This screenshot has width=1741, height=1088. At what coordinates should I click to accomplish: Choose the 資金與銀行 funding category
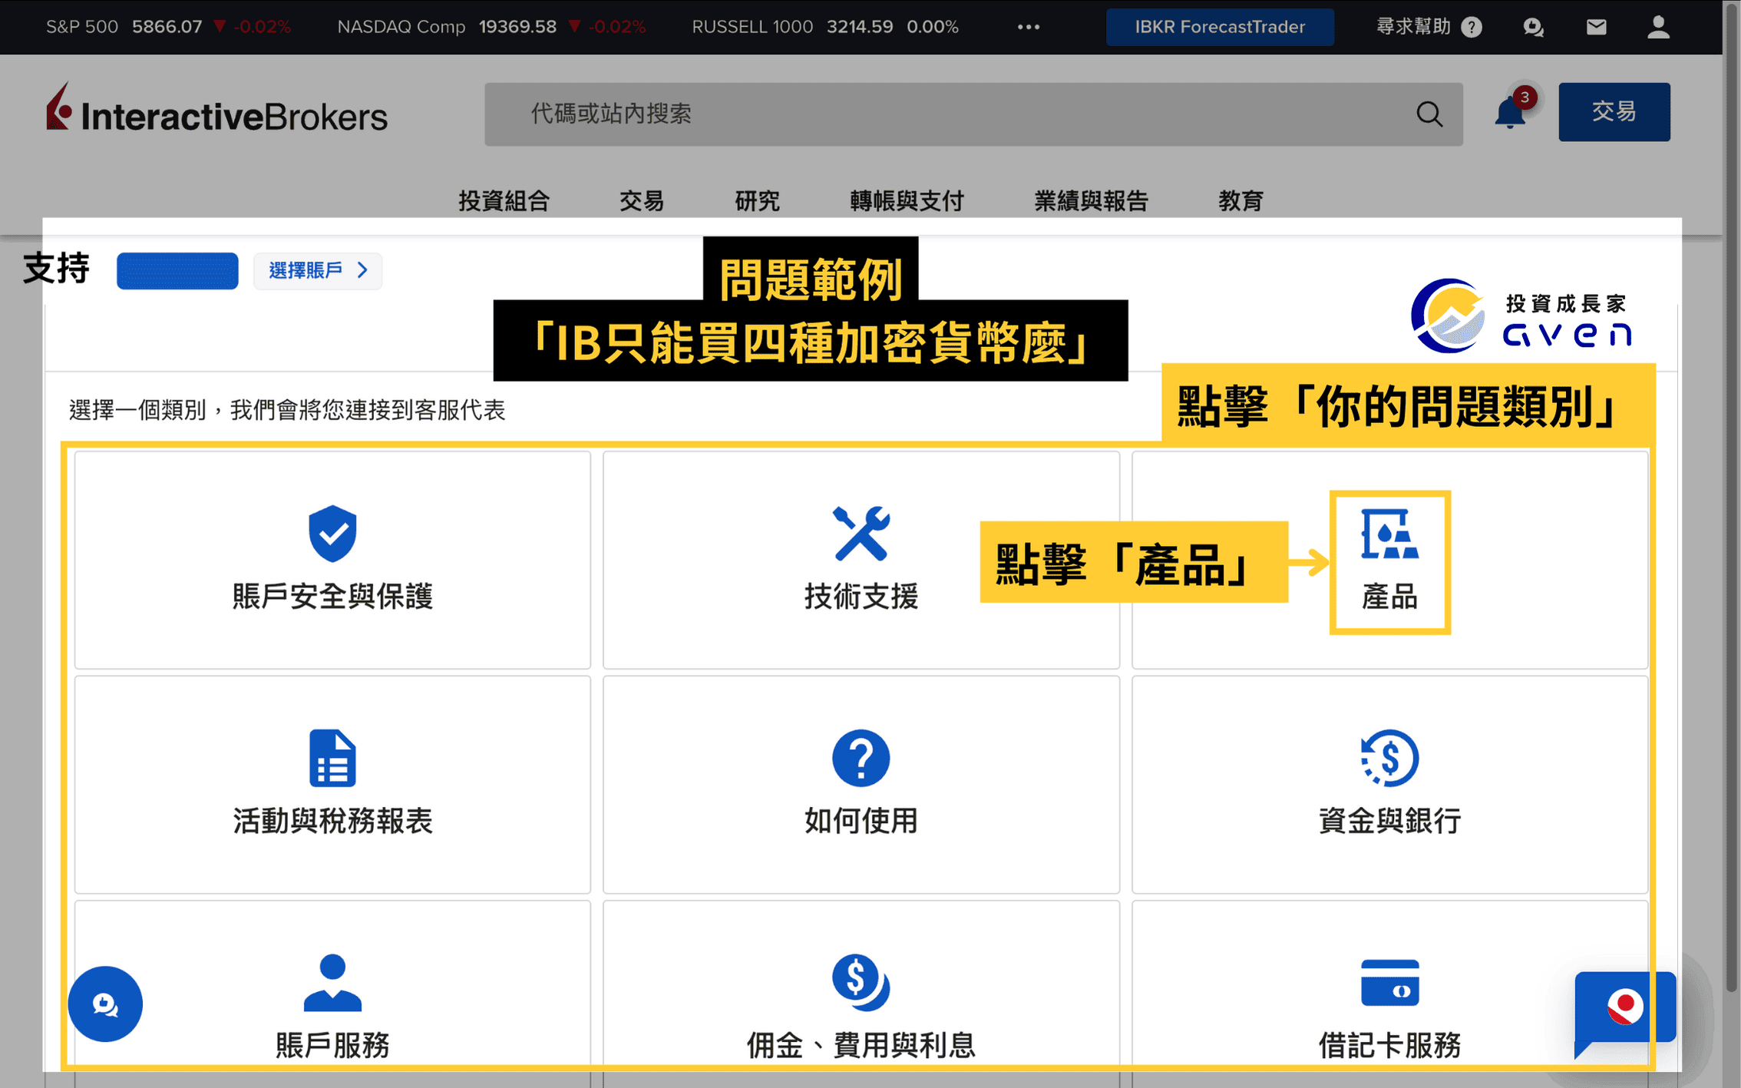point(1389,784)
